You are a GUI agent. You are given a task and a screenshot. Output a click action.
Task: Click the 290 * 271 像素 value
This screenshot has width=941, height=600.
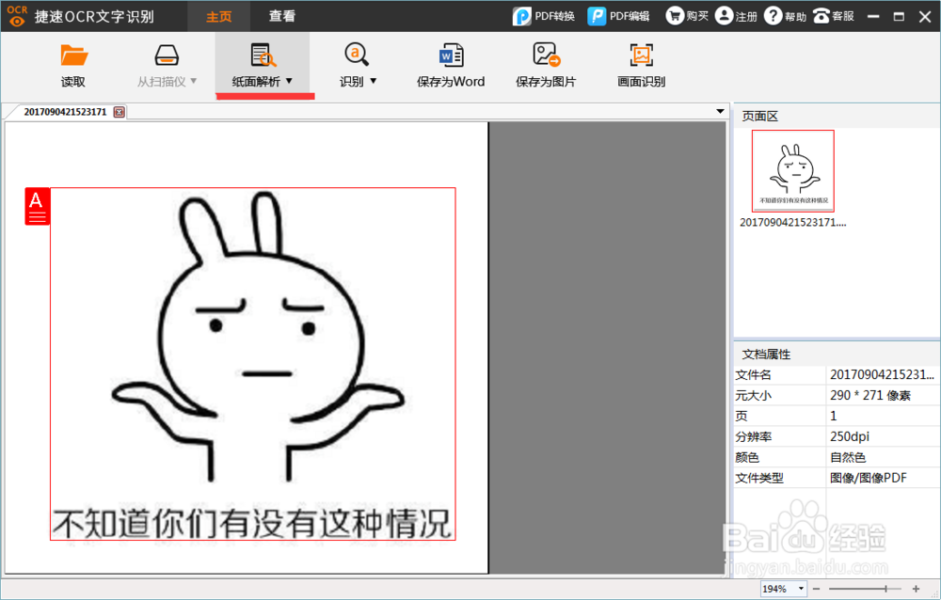click(x=870, y=395)
